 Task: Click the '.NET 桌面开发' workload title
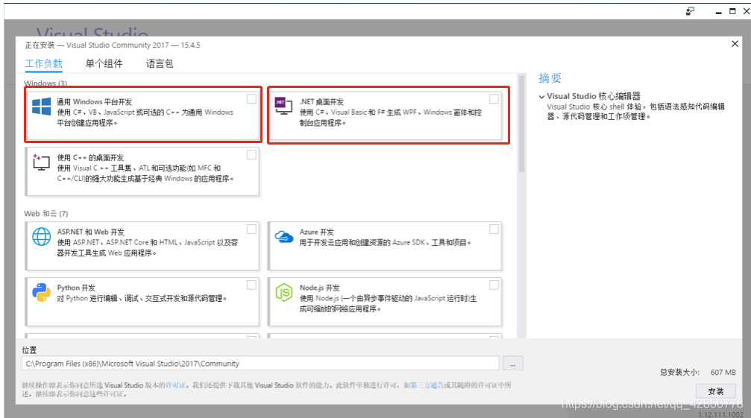tap(322, 102)
